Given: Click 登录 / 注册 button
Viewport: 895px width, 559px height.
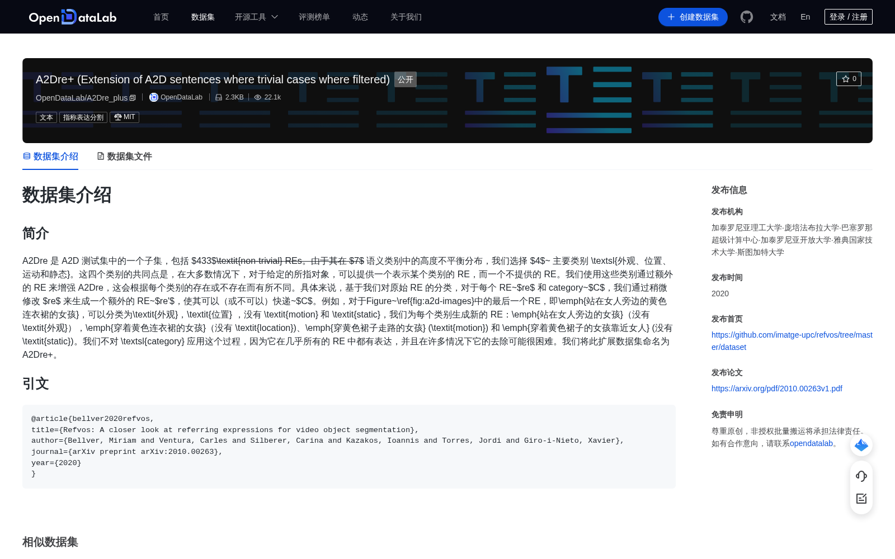Looking at the screenshot, I should point(849,17).
